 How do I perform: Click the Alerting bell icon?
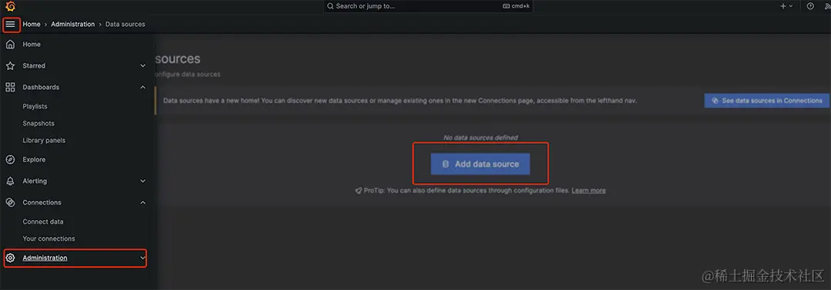10,181
